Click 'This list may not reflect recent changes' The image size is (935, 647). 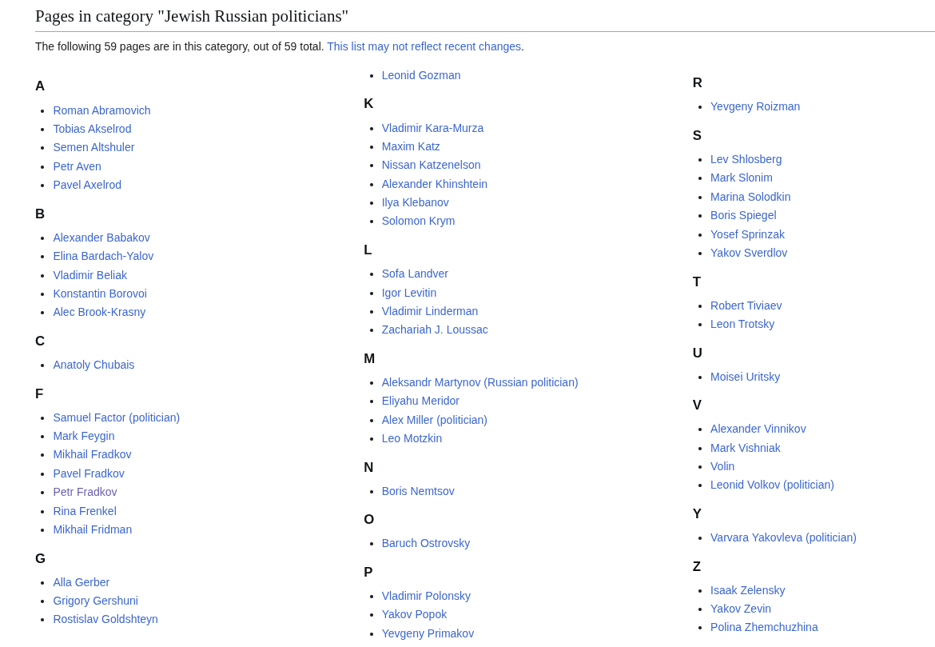coord(424,46)
